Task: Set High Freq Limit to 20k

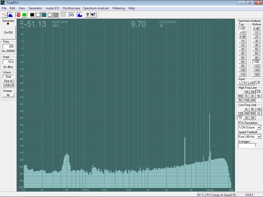Action: coord(252,92)
